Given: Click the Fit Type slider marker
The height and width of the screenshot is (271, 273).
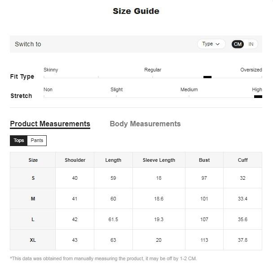Looking at the screenshot, I should pyautogui.click(x=207, y=77).
